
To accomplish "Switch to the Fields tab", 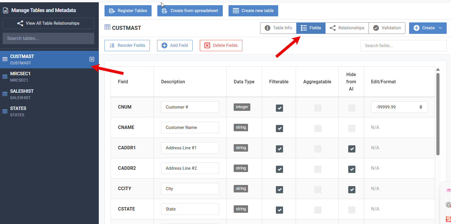I will pos(311,28).
